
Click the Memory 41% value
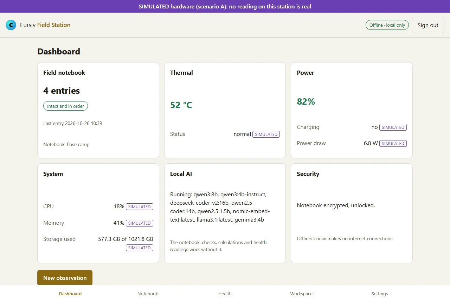coord(119,223)
